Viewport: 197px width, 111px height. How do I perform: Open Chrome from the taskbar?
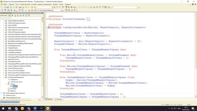pyautogui.click(x=16, y=108)
